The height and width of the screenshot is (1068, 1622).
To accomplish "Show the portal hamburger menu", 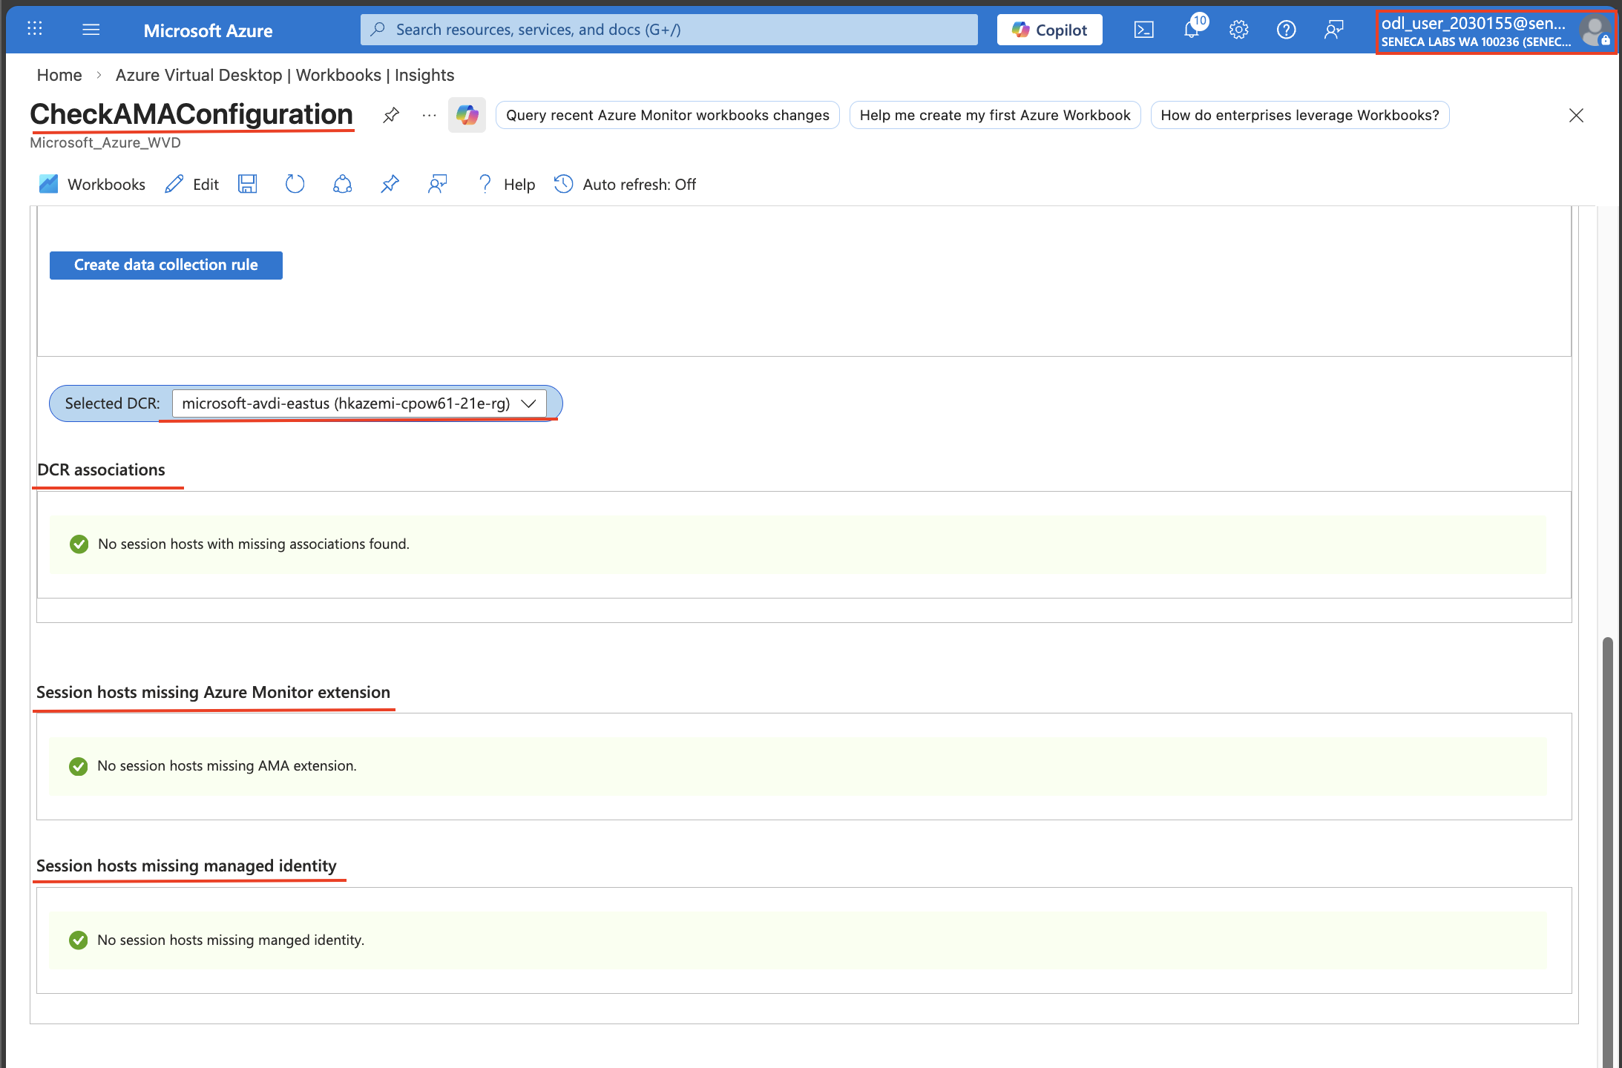I will coord(91,30).
